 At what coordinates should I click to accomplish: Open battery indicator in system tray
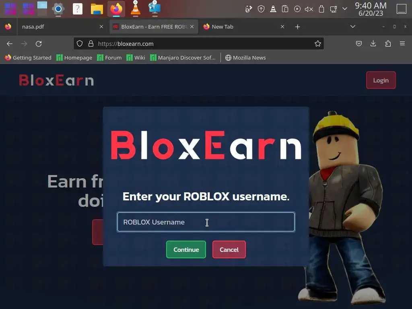click(x=321, y=9)
